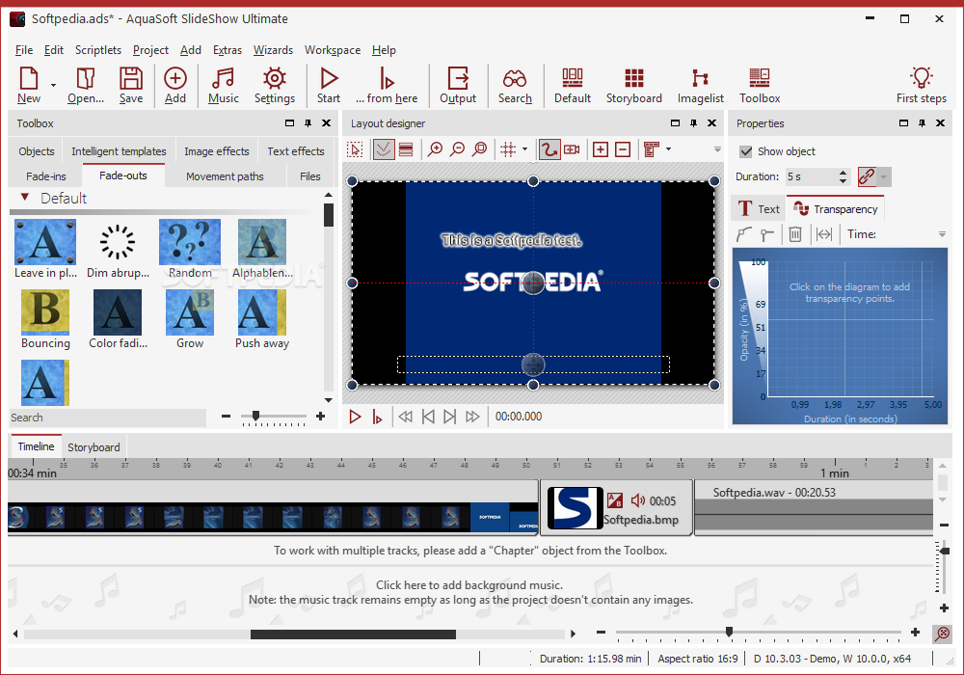Save the project with Save icon
Screen dimensions: 964x675
point(131,86)
